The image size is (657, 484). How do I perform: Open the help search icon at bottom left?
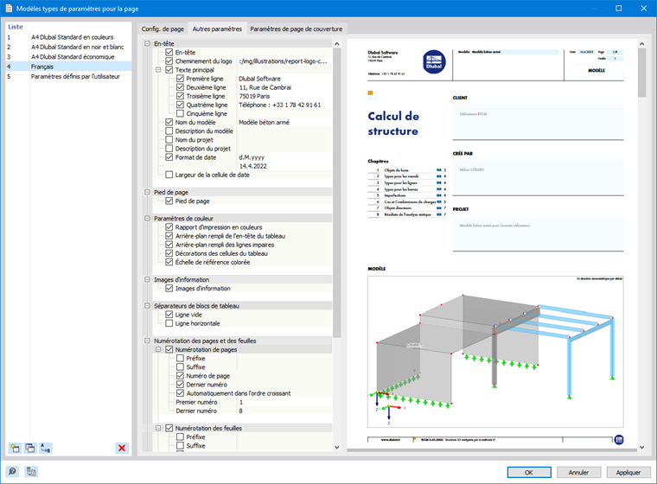12,471
